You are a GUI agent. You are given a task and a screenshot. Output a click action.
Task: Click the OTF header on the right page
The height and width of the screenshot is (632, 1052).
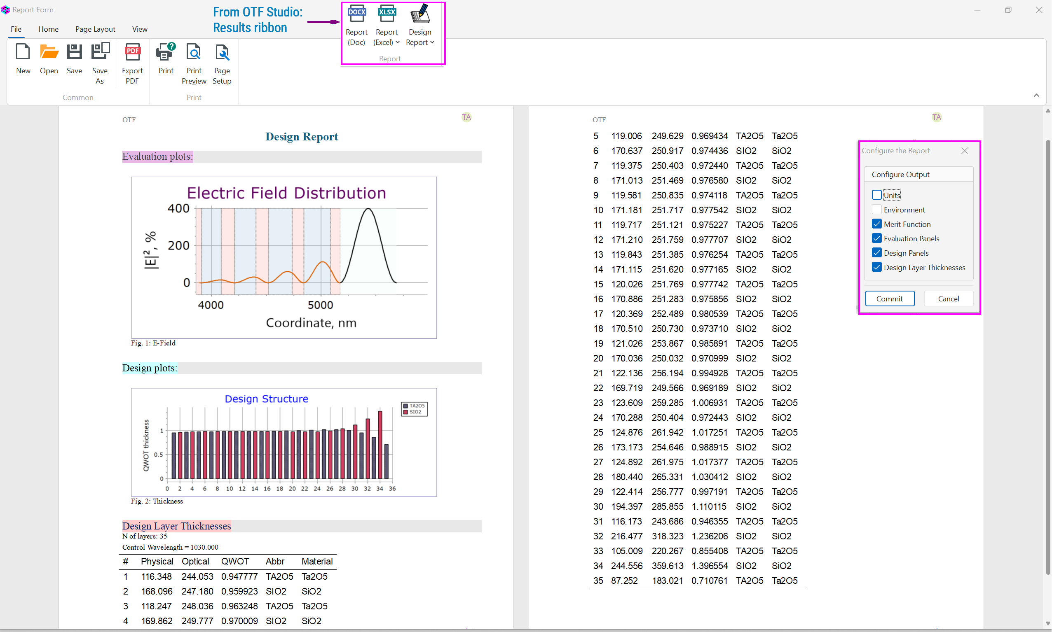[x=600, y=120]
